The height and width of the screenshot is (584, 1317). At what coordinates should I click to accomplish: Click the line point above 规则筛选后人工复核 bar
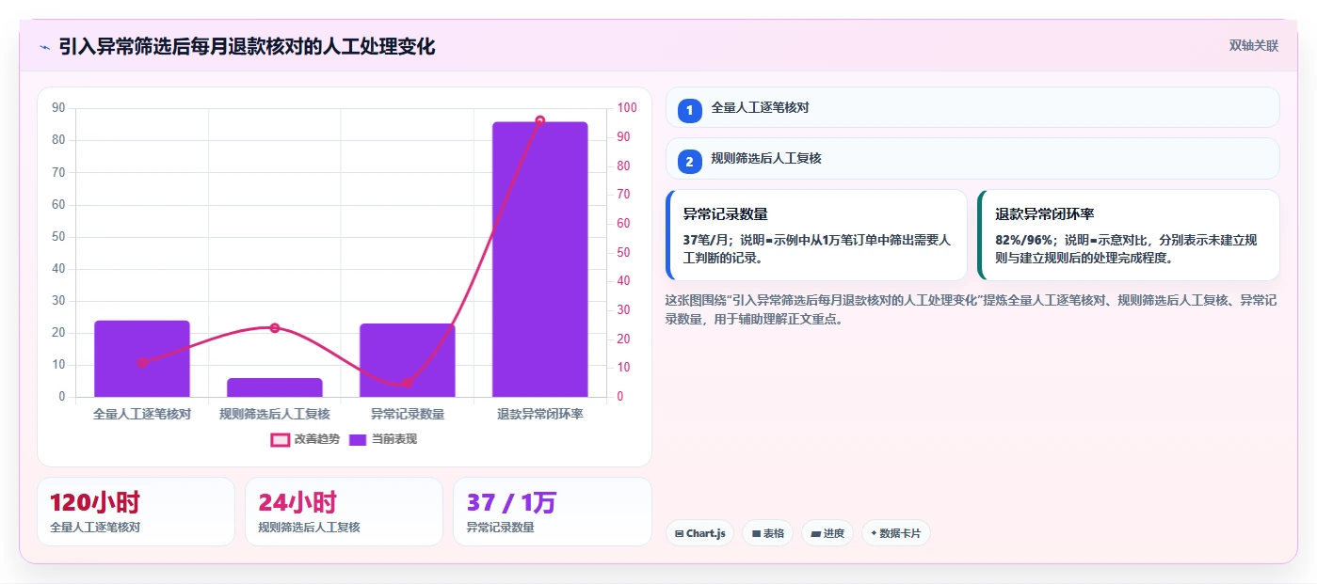275,328
